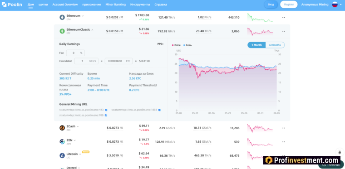Viewport: 345px width, 169px height.
Task: Click the Register button
Action: point(289,5)
